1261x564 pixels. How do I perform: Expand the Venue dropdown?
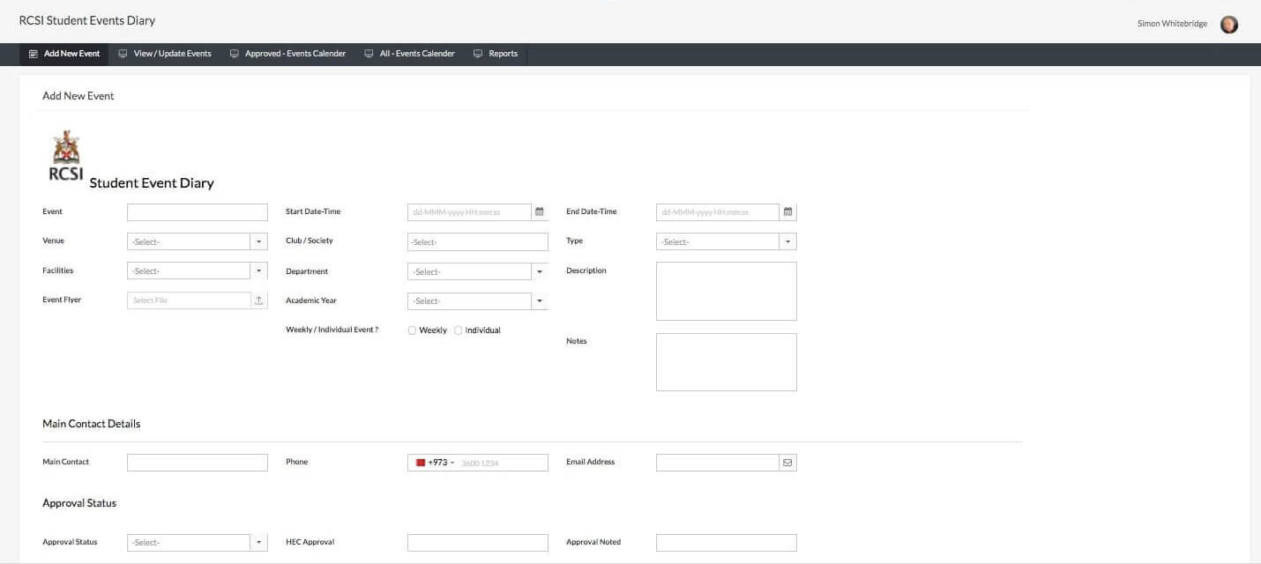[258, 241]
